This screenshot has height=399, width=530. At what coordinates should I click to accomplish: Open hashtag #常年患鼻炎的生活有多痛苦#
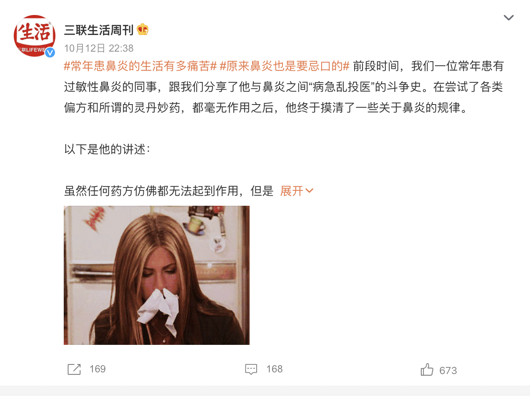pyautogui.click(x=140, y=66)
